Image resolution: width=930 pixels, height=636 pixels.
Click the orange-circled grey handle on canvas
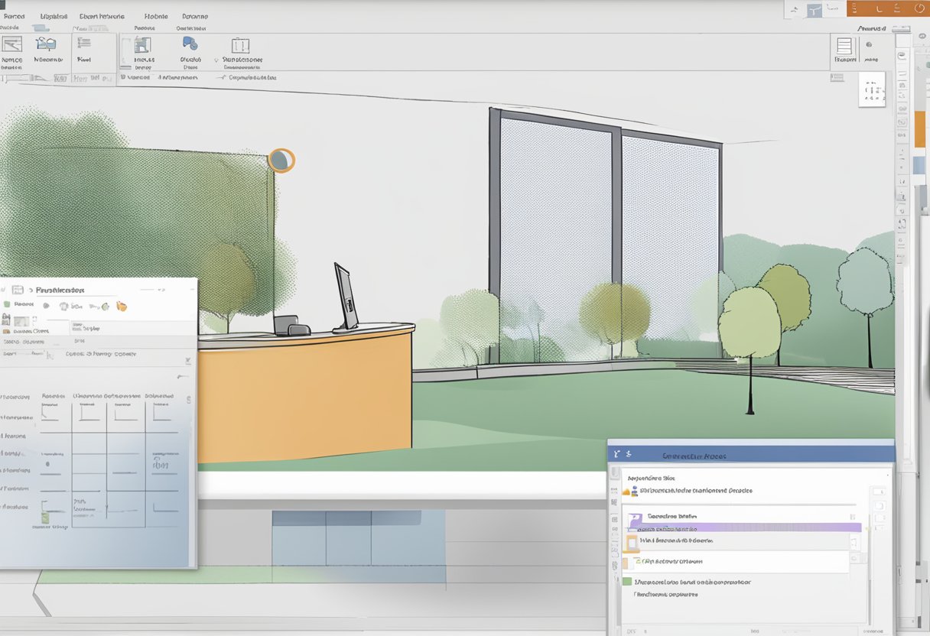(x=281, y=161)
